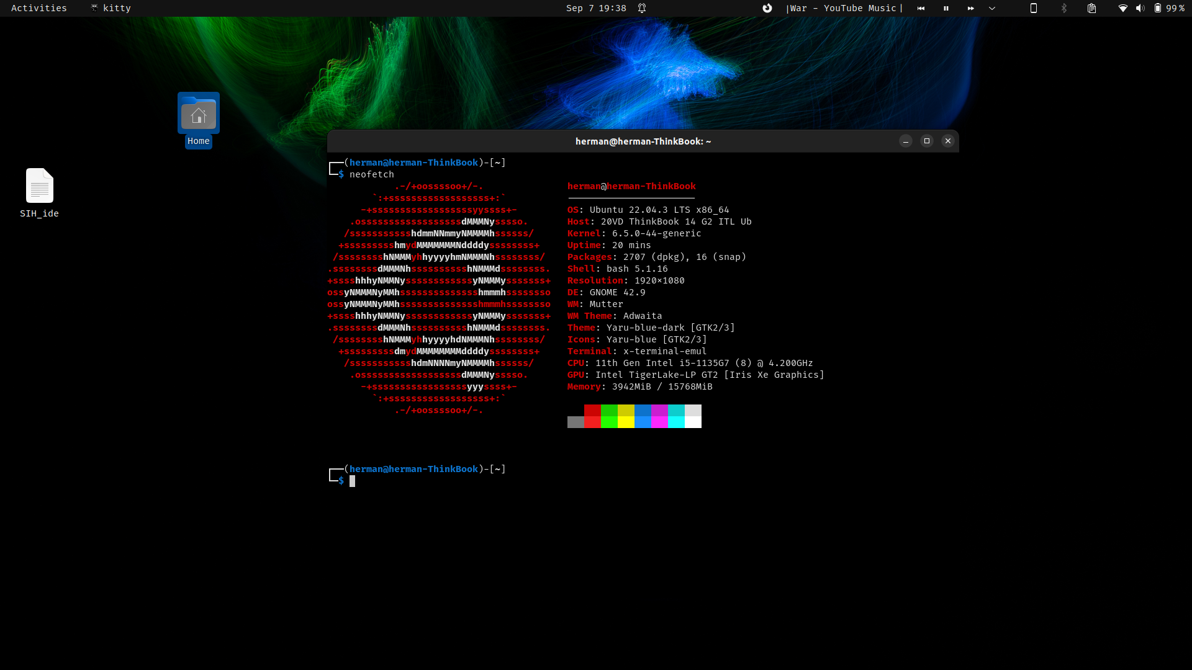Click the OS: Ubuntu 22.04.3 LTS line
The width and height of the screenshot is (1192, 670).
pyautogui.click(x=648, y=210)
